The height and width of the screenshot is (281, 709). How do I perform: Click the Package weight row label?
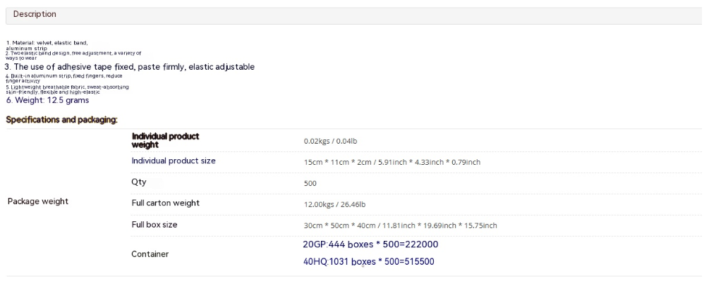(38, 201)
